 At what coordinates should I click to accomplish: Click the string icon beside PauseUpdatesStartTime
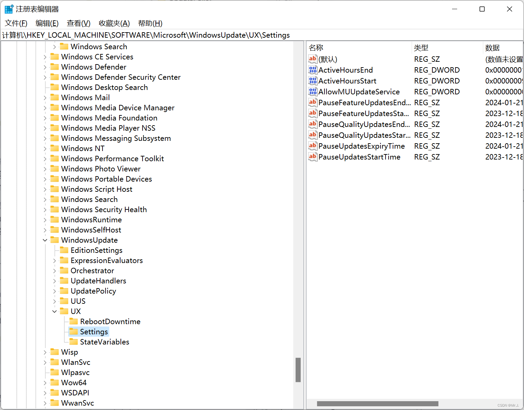313,157
